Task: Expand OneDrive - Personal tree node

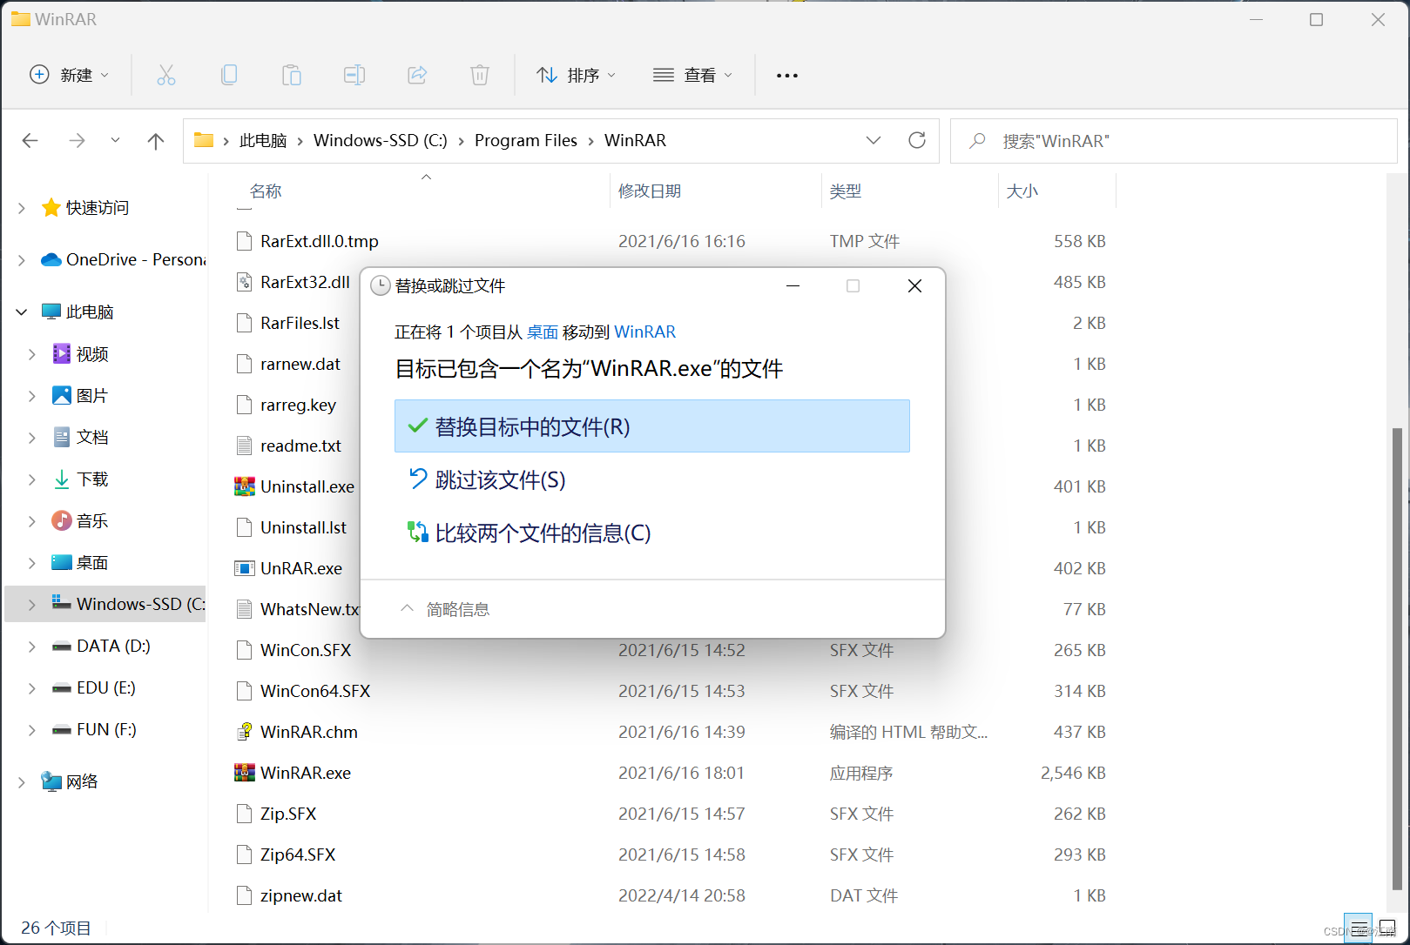Action: (22, 259)
